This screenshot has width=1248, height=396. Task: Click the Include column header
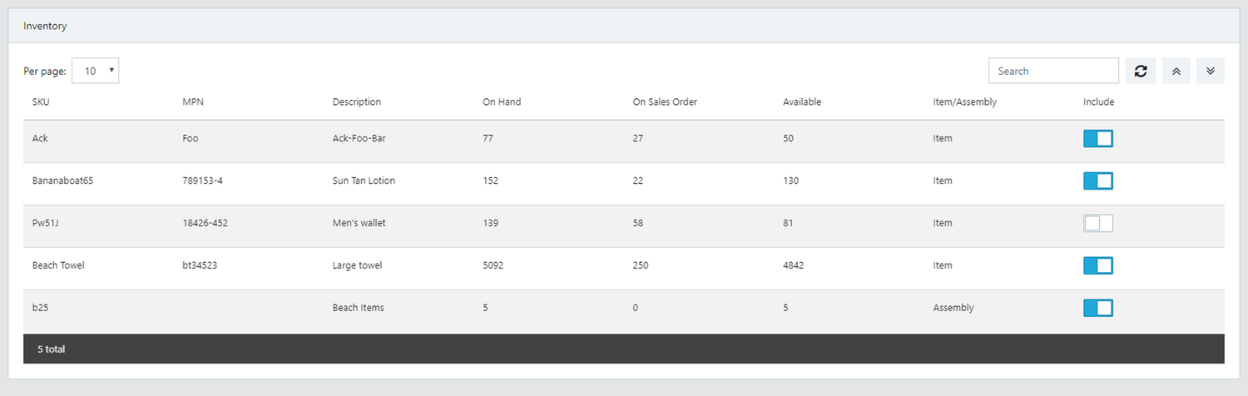[1098, 102]
